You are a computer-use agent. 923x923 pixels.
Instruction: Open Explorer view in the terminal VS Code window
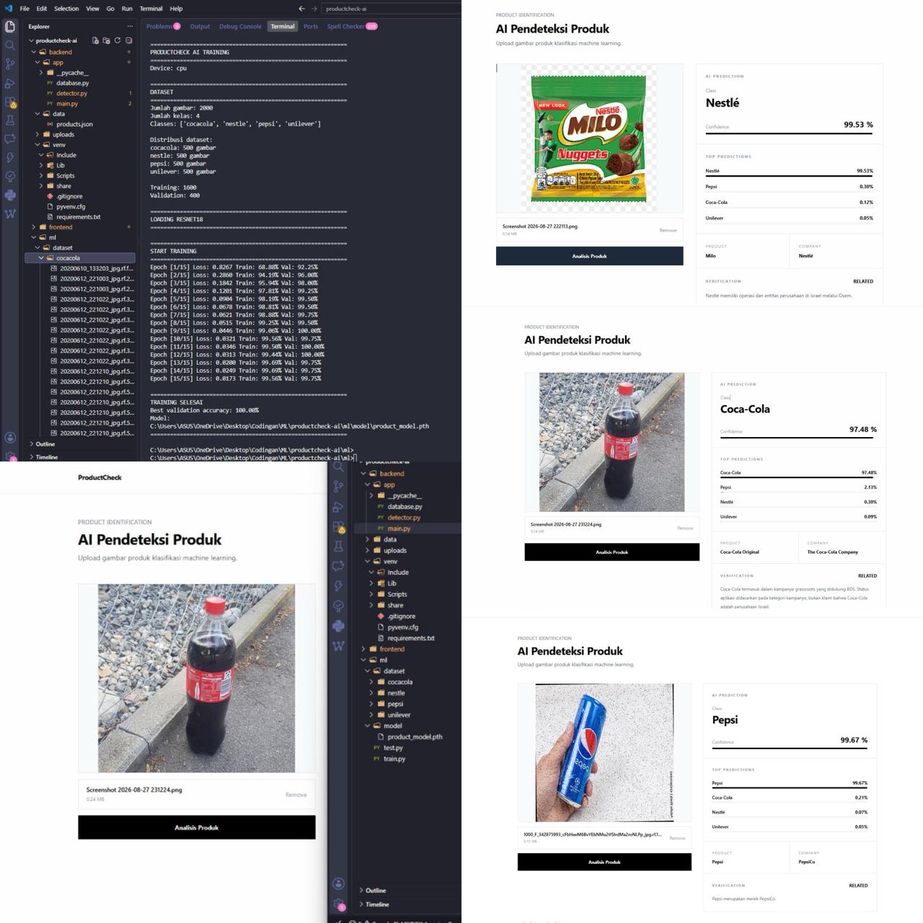(10, 27)
